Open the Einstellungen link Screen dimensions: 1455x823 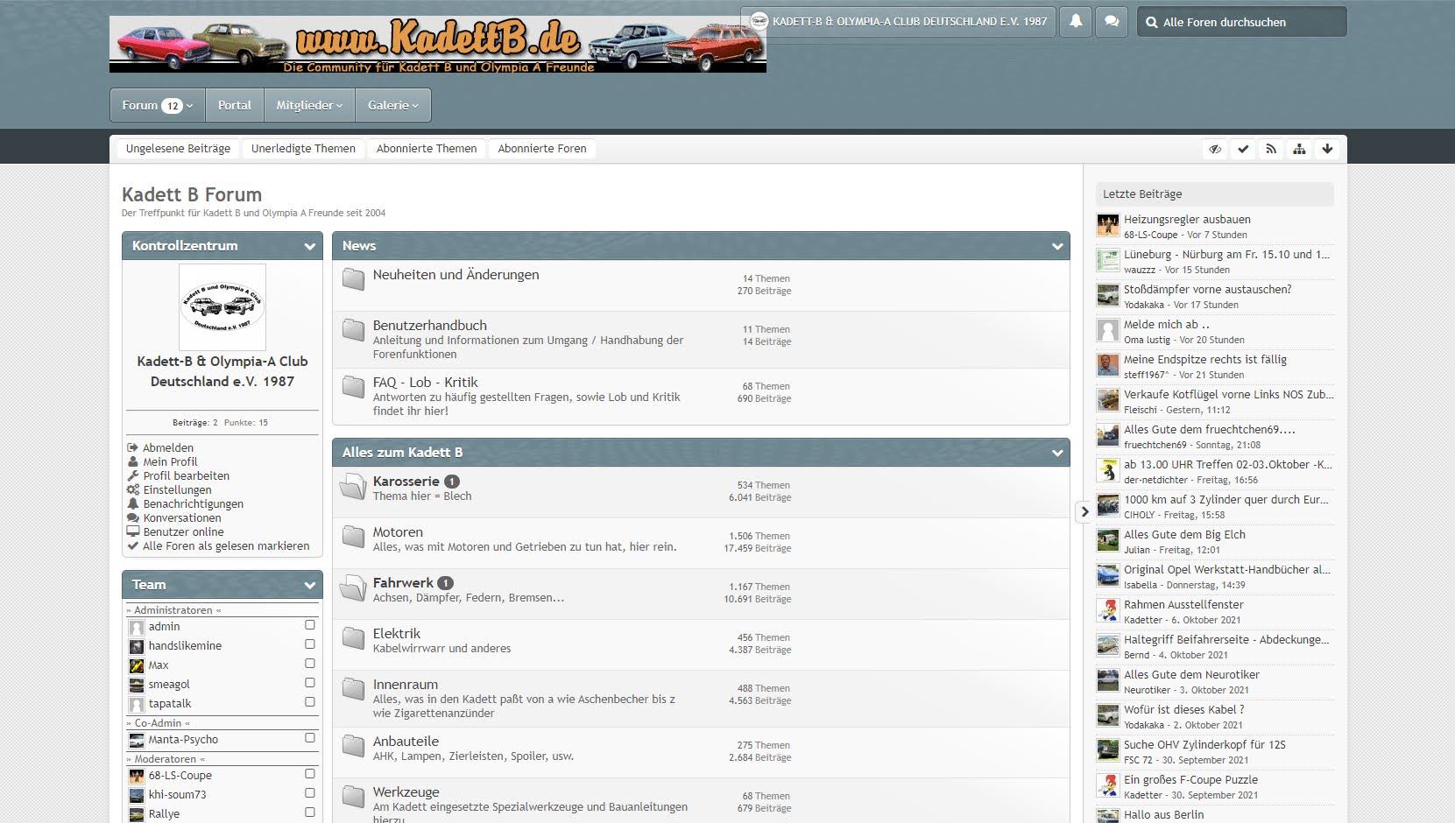[x=177, y=489]
